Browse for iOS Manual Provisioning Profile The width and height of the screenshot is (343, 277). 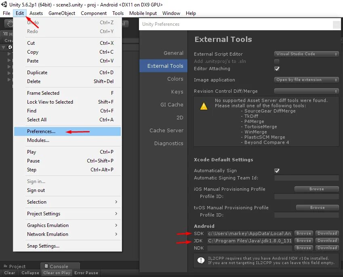(316, 189)
